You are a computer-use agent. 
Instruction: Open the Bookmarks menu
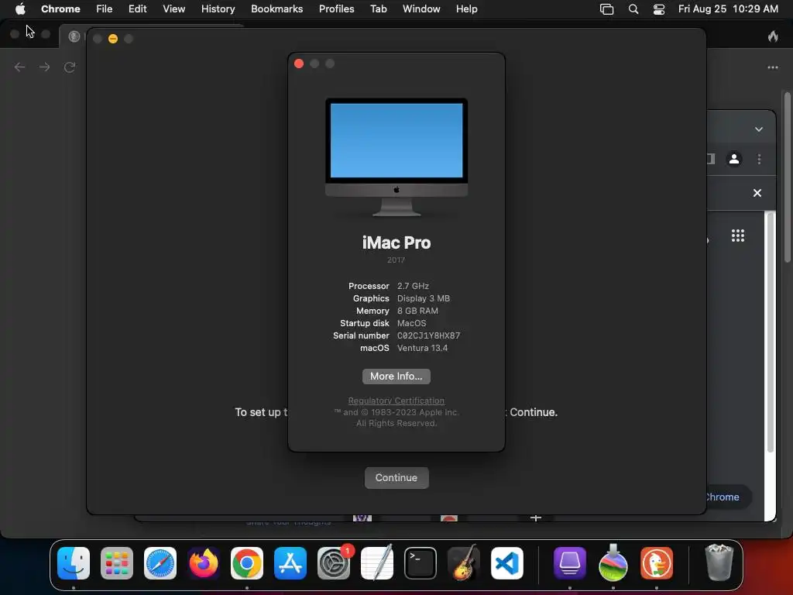277,9
